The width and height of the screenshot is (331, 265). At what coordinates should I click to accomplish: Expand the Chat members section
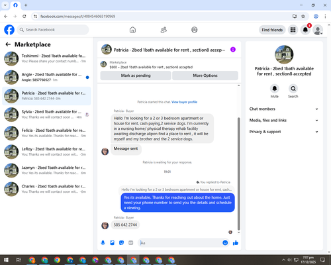284,109
